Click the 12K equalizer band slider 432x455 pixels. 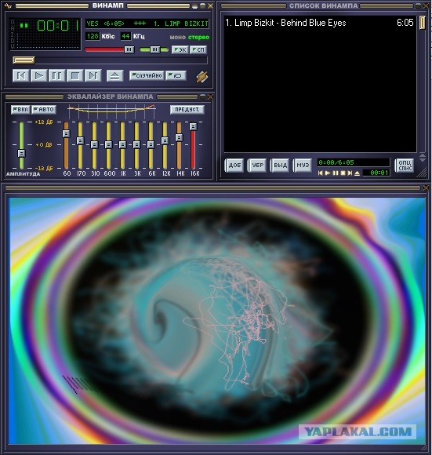pos(165,145)
